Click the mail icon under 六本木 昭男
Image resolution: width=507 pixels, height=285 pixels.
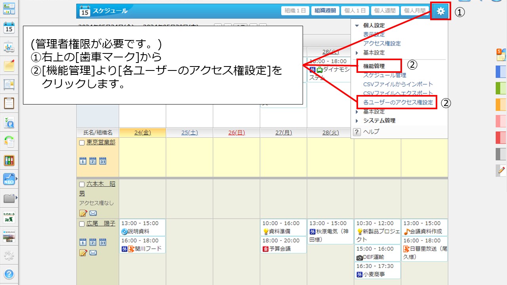coord(93,213)
